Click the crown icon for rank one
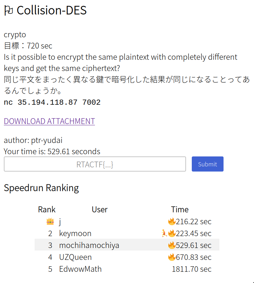Image resolution: width=254 pixels, height=283 pixels. tap(50, 221)
